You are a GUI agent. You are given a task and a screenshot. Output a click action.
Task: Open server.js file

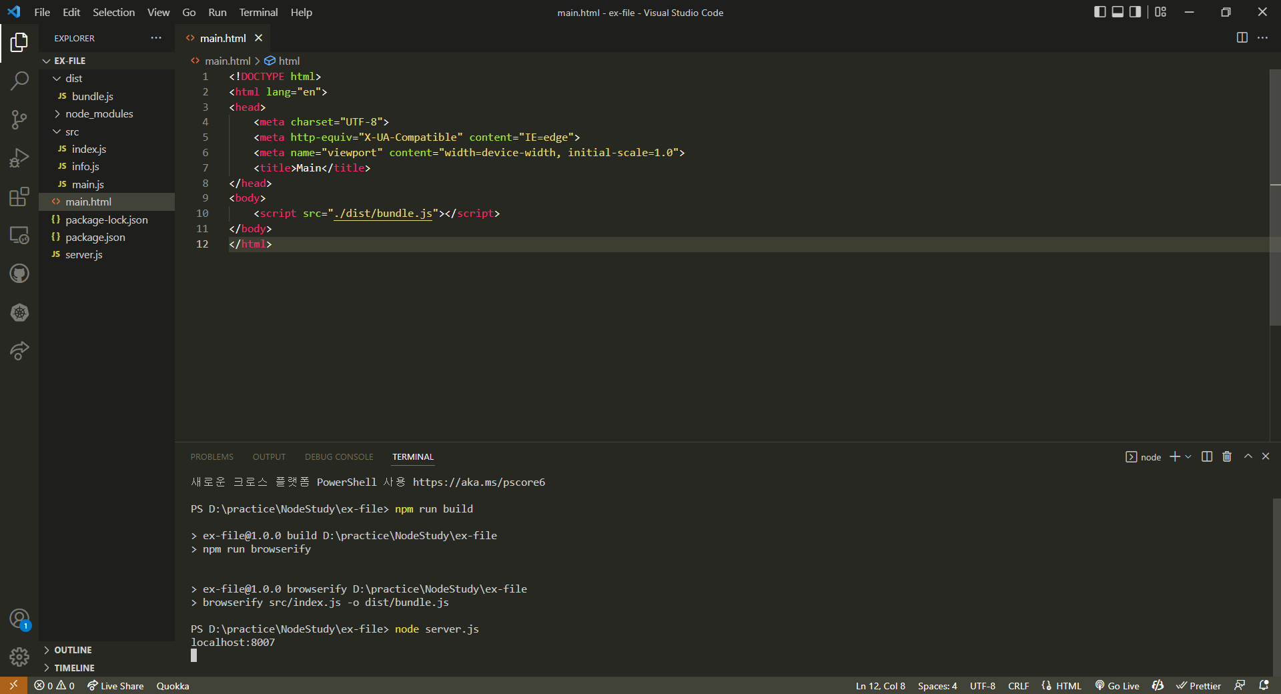[x=107, y=255]
